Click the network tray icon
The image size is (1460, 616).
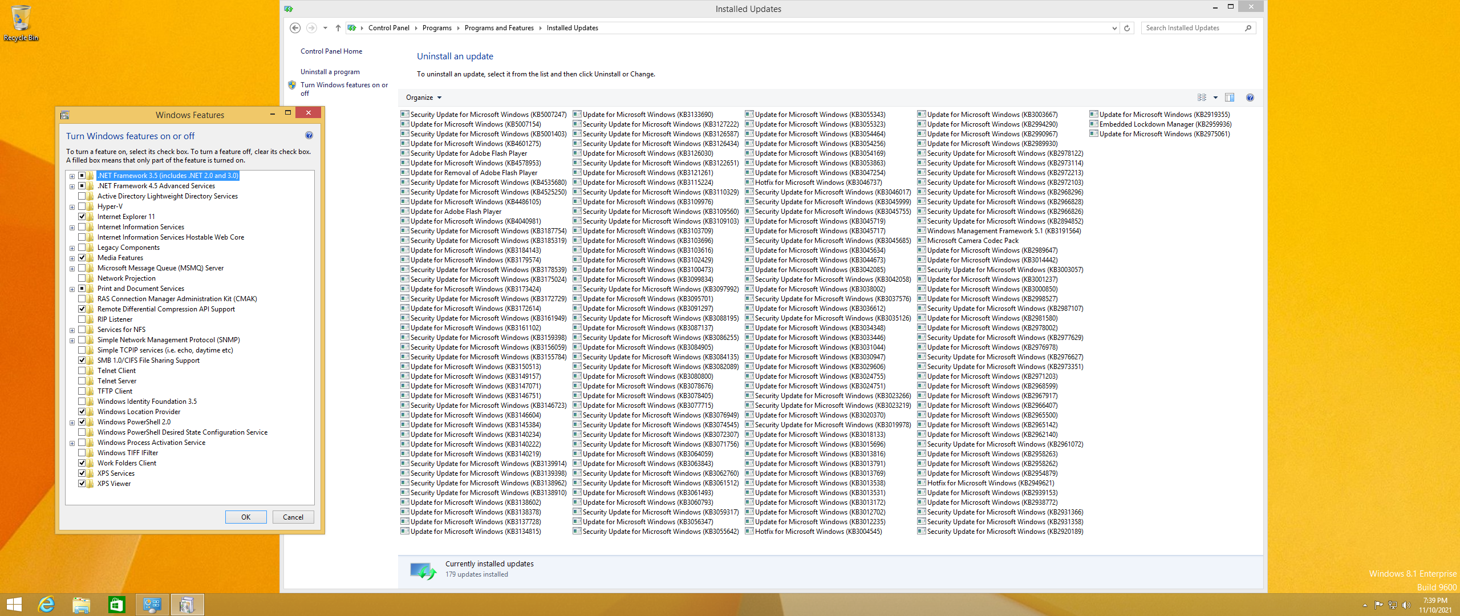1393,605
